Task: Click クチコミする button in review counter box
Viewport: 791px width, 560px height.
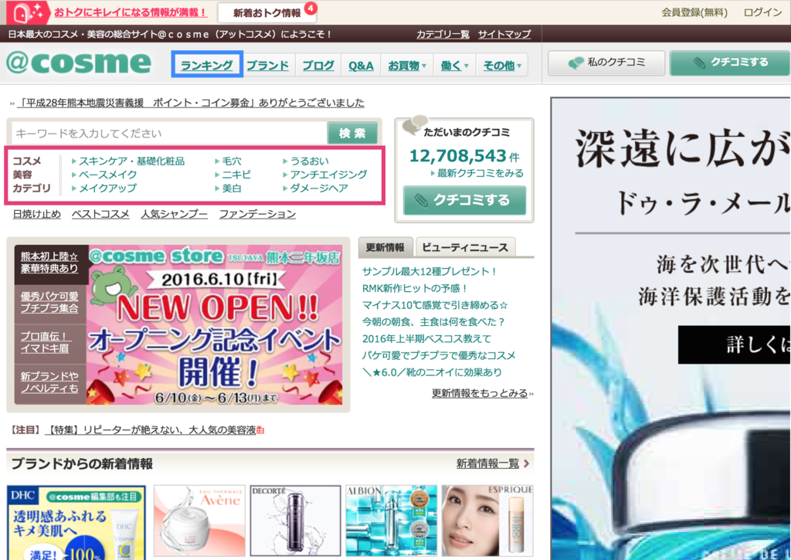Action: [464, 200]
